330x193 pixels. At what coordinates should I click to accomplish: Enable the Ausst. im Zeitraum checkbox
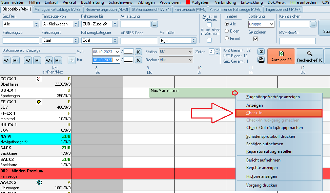point(209,25)
